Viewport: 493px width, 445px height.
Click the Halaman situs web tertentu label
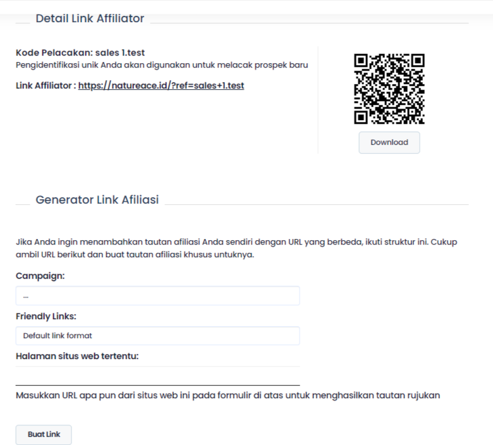coord(77,356)
